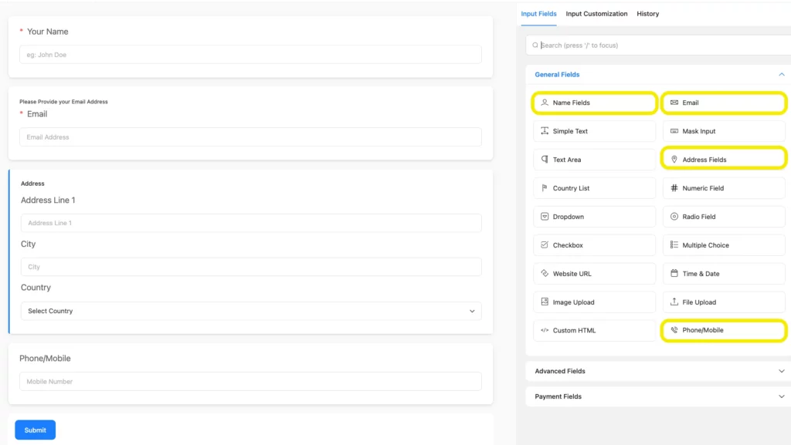This screenshot has height=445, width=791.
Task: Click the Address Fields pin icon
Action: click(674, 159)
